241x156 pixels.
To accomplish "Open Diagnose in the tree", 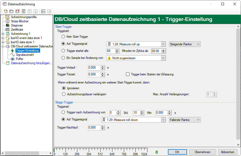I will tap(17, 25).
